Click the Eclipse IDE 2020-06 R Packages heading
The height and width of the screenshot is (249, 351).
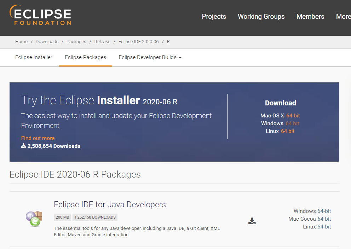[75, 174]
